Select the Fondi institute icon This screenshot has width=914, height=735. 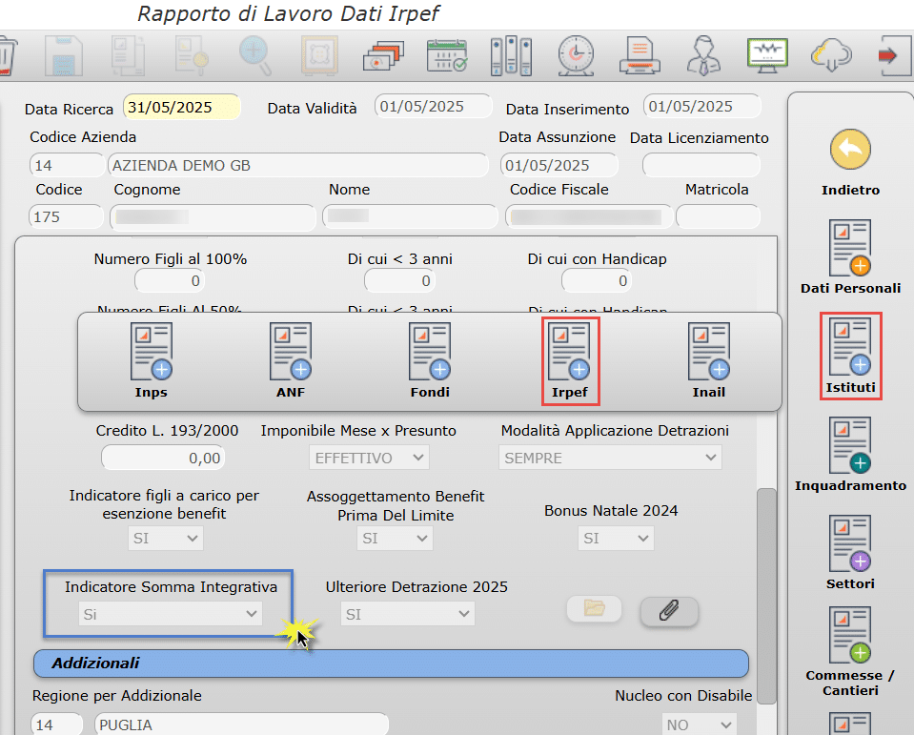coord(430,360)
